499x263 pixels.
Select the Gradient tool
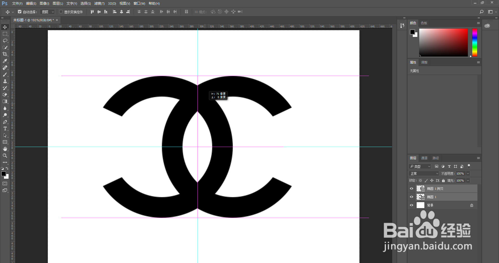[x=5, y=101]
